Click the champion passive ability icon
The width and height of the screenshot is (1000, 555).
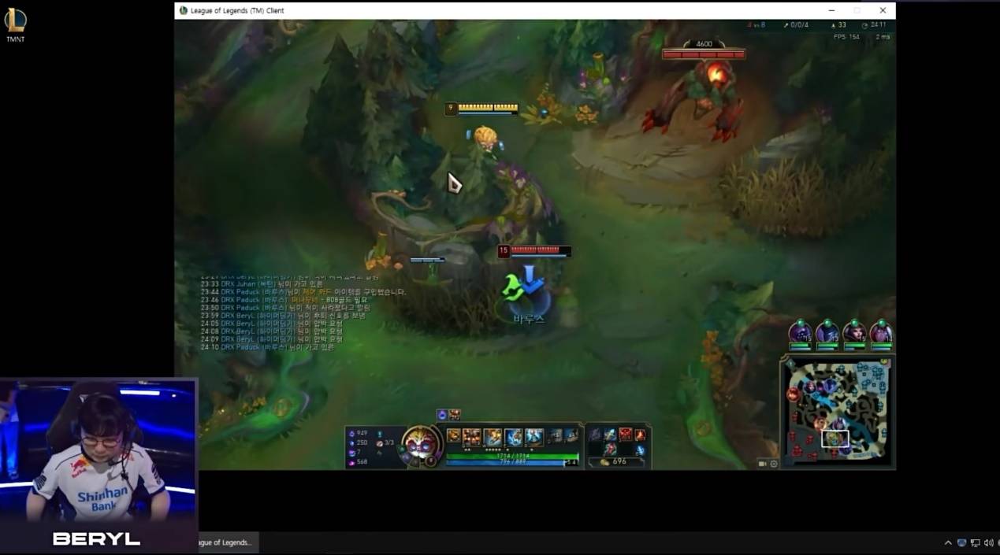454,435
